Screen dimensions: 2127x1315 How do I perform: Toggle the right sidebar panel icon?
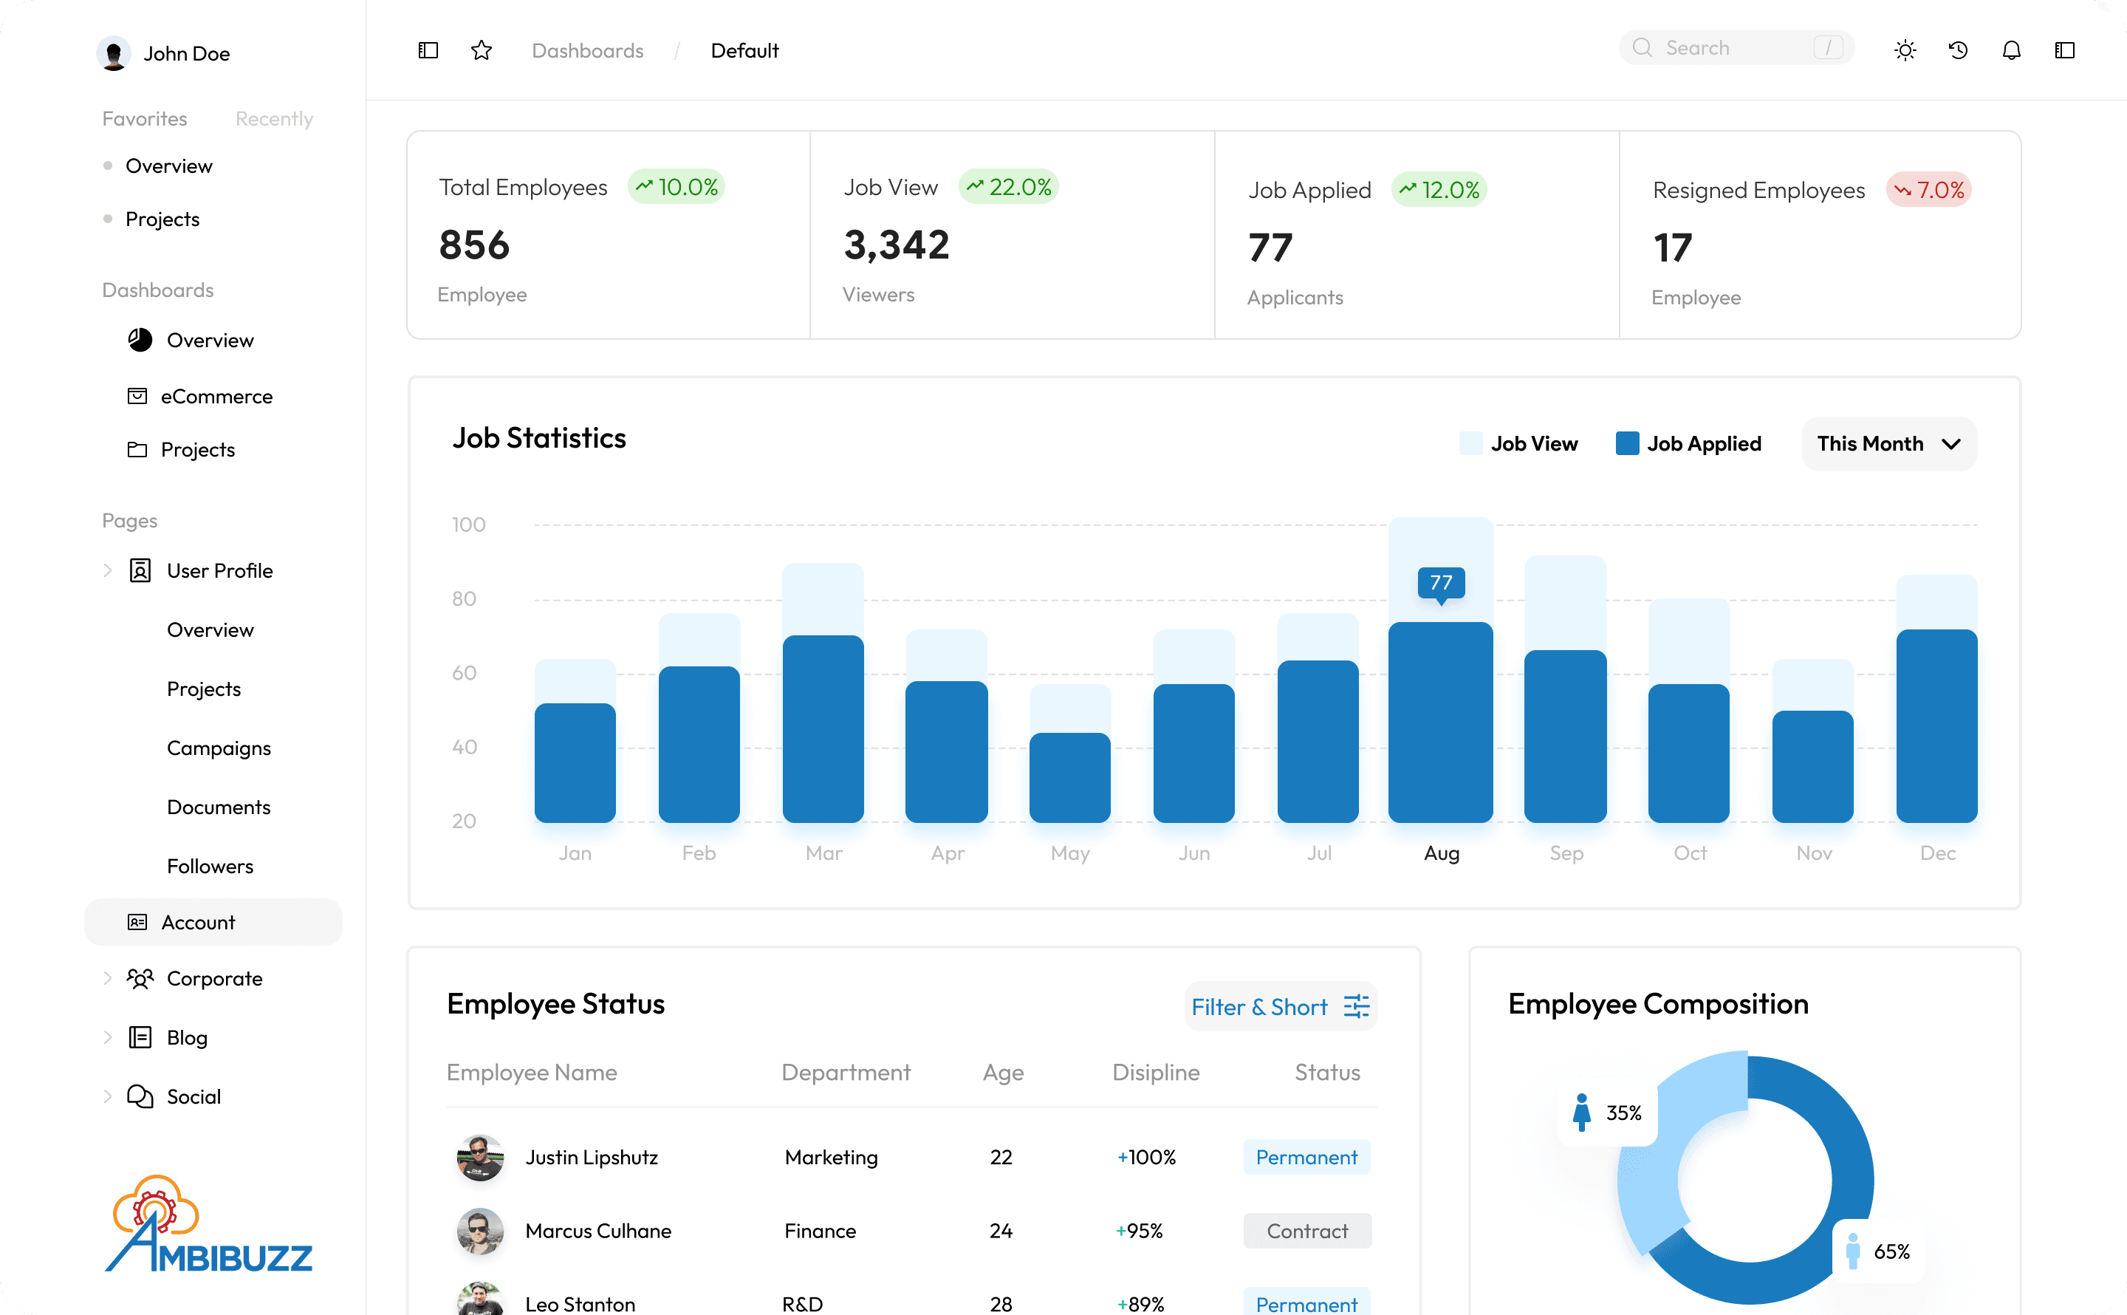[2064, 50]
